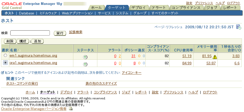Click warning alert count 2 for em1
The height and width of the screenshot is (112, 244).
120,56
